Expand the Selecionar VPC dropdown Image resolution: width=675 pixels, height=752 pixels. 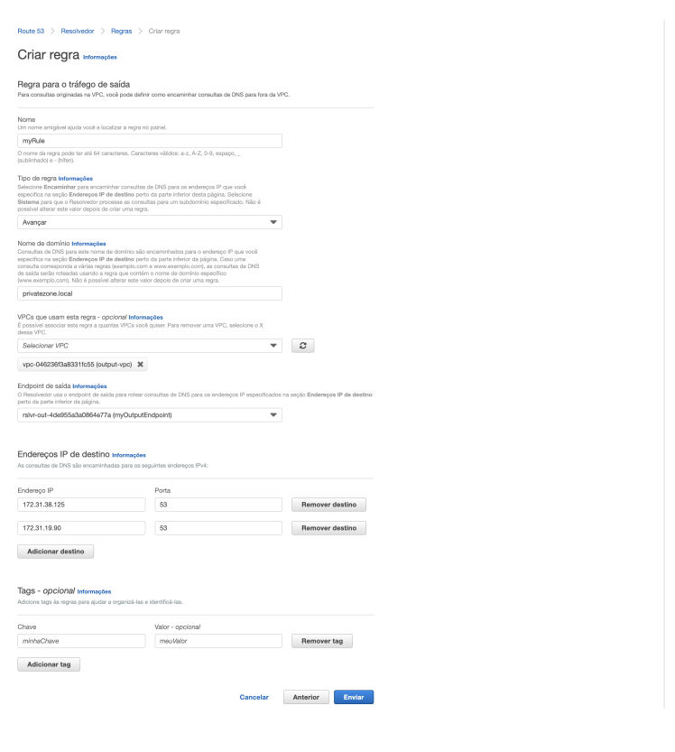[150, 346]
